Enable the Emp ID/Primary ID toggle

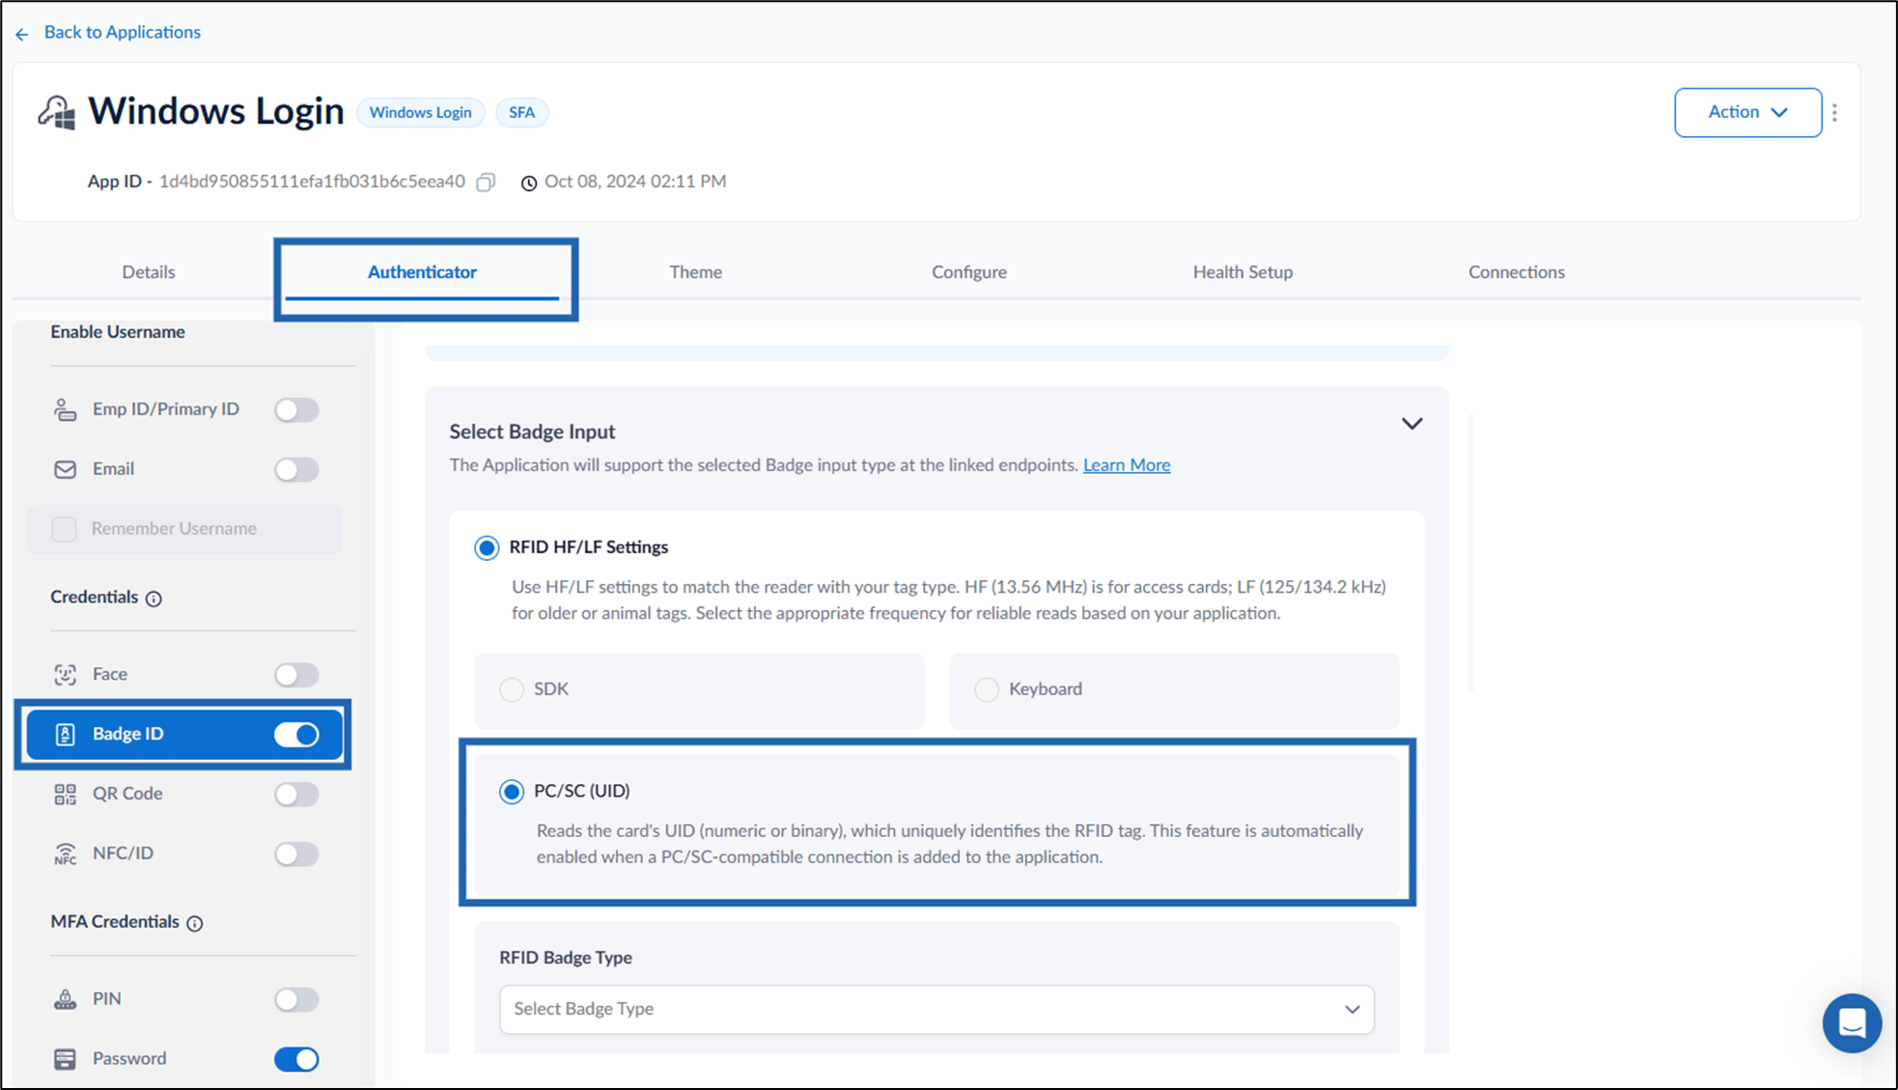[x=296, y=409]
